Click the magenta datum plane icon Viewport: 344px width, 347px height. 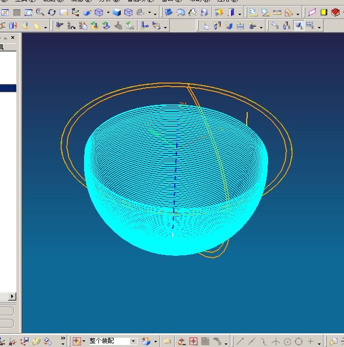pyautogui.click(x=312, y=12)
